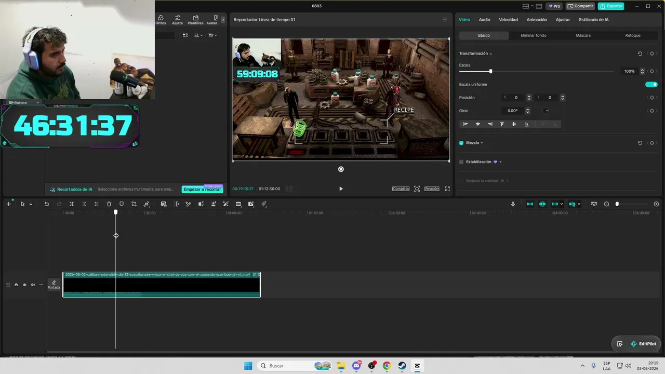Image resolution: width=665 pixels, height=374 pixels.
Task: Open the Animación tab
Action: tap(537, 20)
